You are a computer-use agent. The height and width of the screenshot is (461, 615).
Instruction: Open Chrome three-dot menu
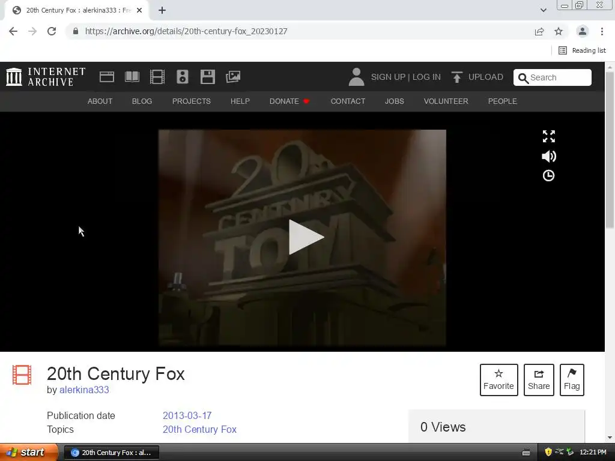point(602,31)
